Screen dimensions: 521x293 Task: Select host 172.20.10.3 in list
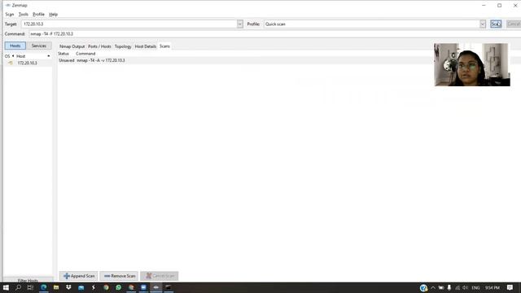click(27, 63)
